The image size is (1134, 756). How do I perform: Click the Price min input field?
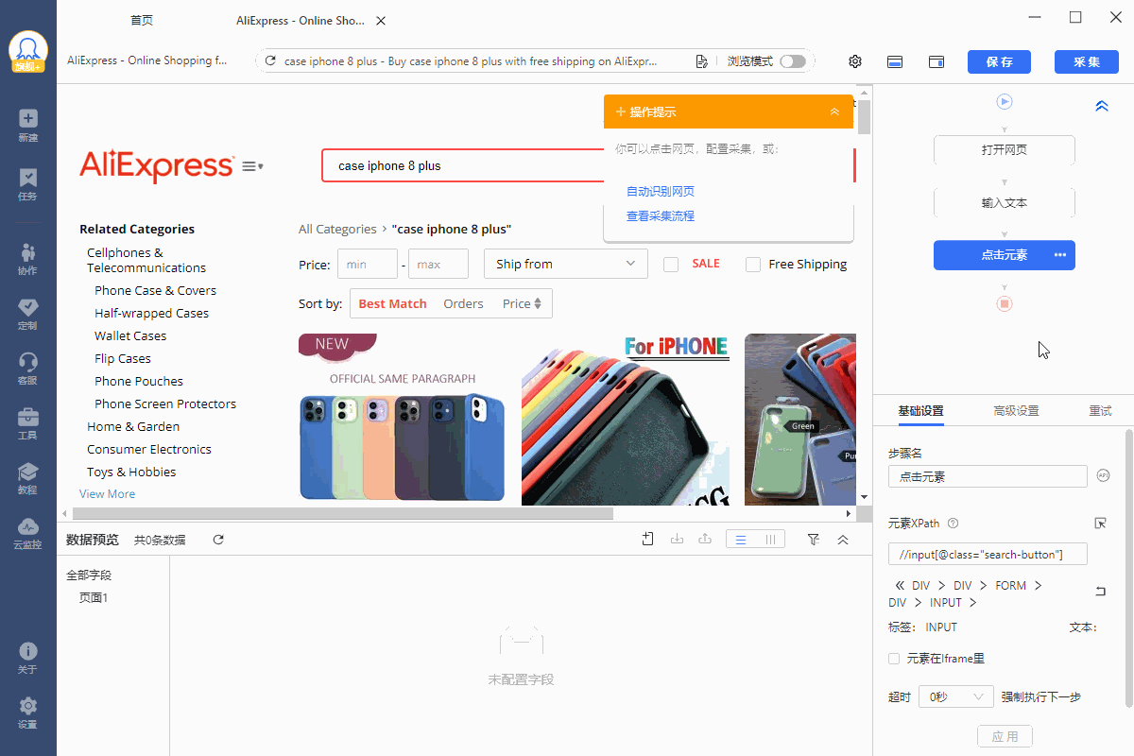[368, 265]
